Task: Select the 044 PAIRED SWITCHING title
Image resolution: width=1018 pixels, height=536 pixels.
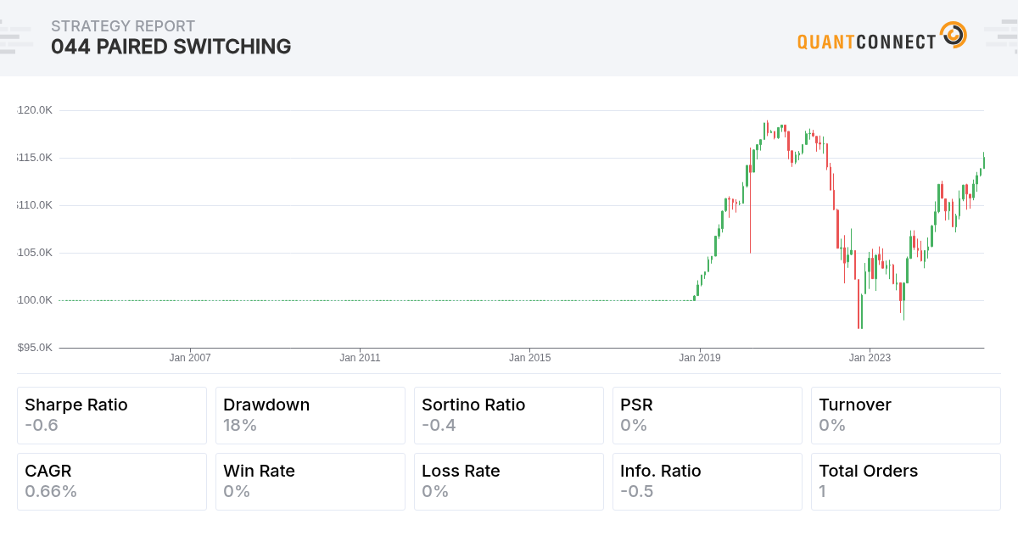Action: coord(171,47)
